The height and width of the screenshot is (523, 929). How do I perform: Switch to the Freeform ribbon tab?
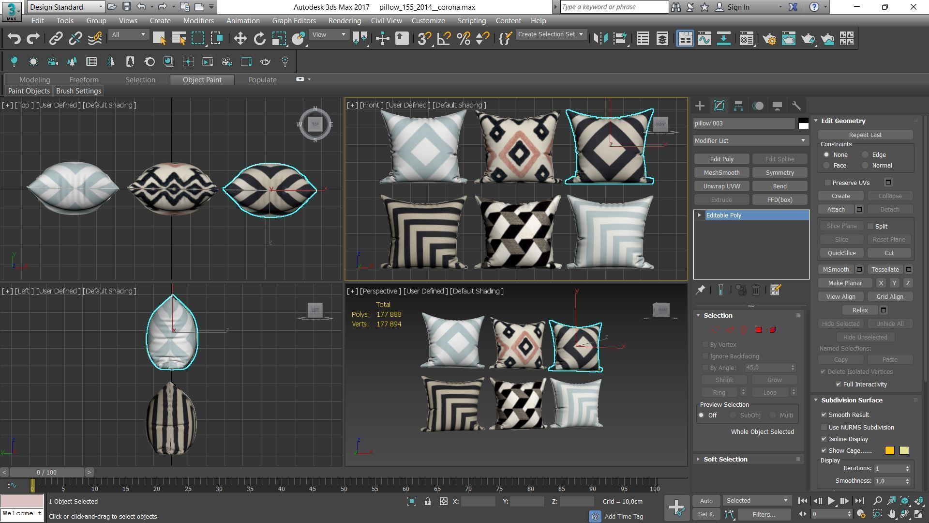(84, 80)
